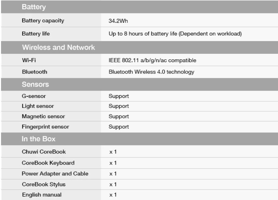Click the Battery section header
This screenshot has height=200, width=278.
click(34, 7)
